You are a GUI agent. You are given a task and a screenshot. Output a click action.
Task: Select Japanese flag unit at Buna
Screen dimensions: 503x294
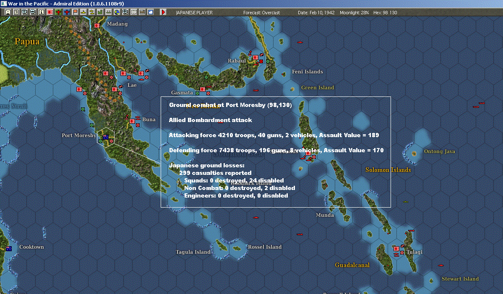click(132, 121)
